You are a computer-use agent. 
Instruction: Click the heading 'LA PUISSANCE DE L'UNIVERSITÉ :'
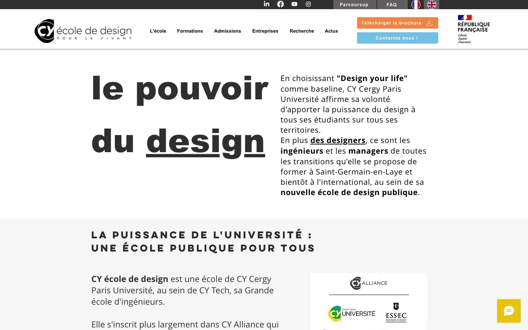tap(202, 235)
